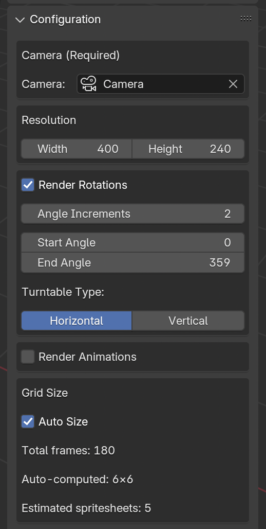Click the Height resolution field
266x529 pixels.
click(x=188, y=149)
